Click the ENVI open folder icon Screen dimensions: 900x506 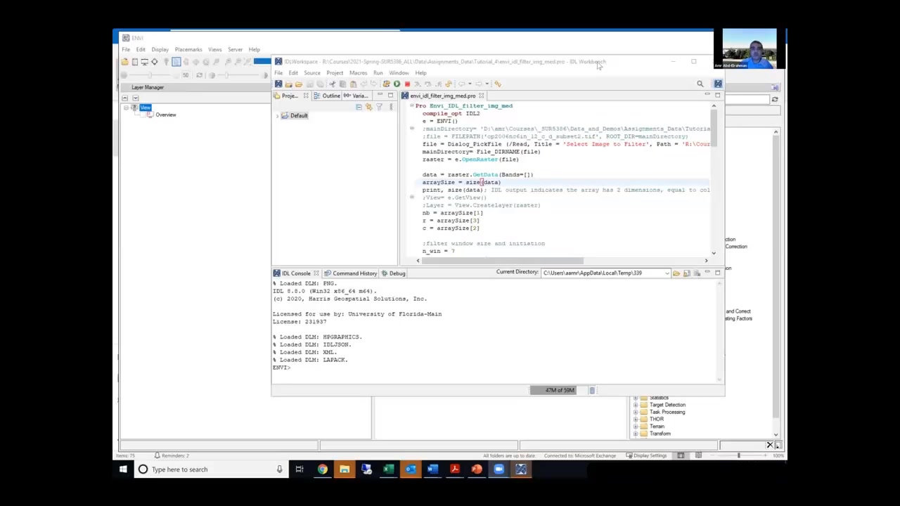click(x=124, y=62)
